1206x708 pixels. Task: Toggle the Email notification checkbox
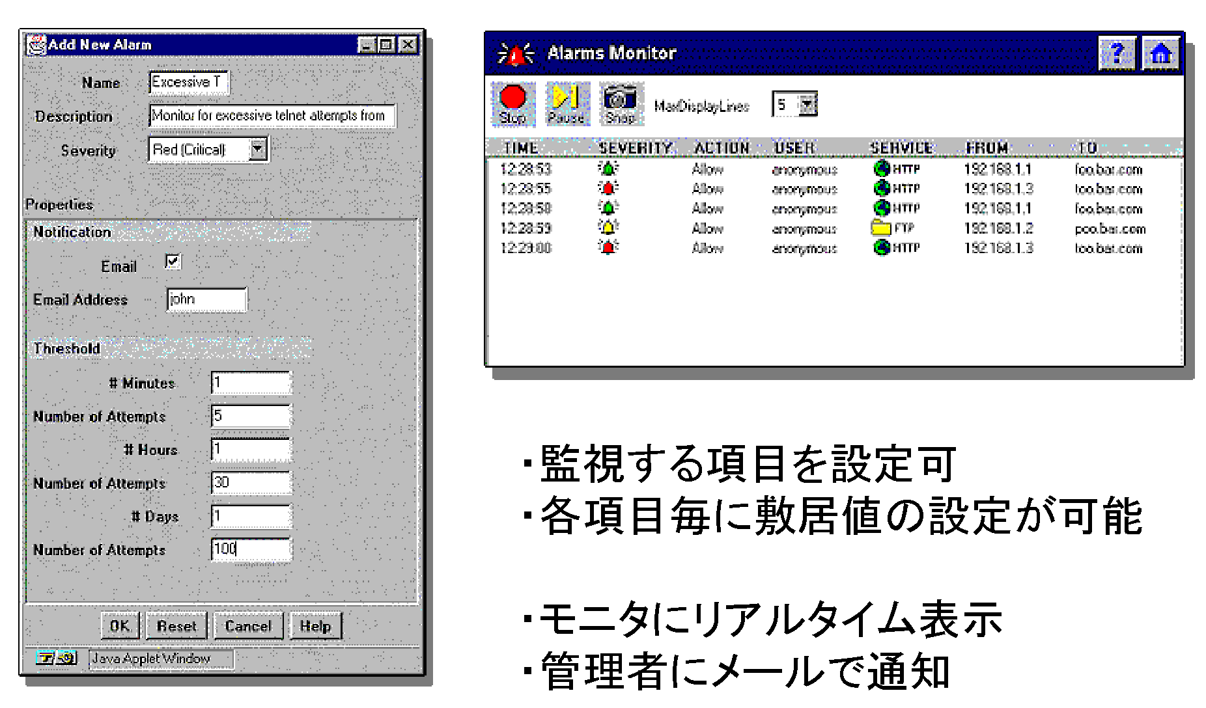click(x=173, y=262)
